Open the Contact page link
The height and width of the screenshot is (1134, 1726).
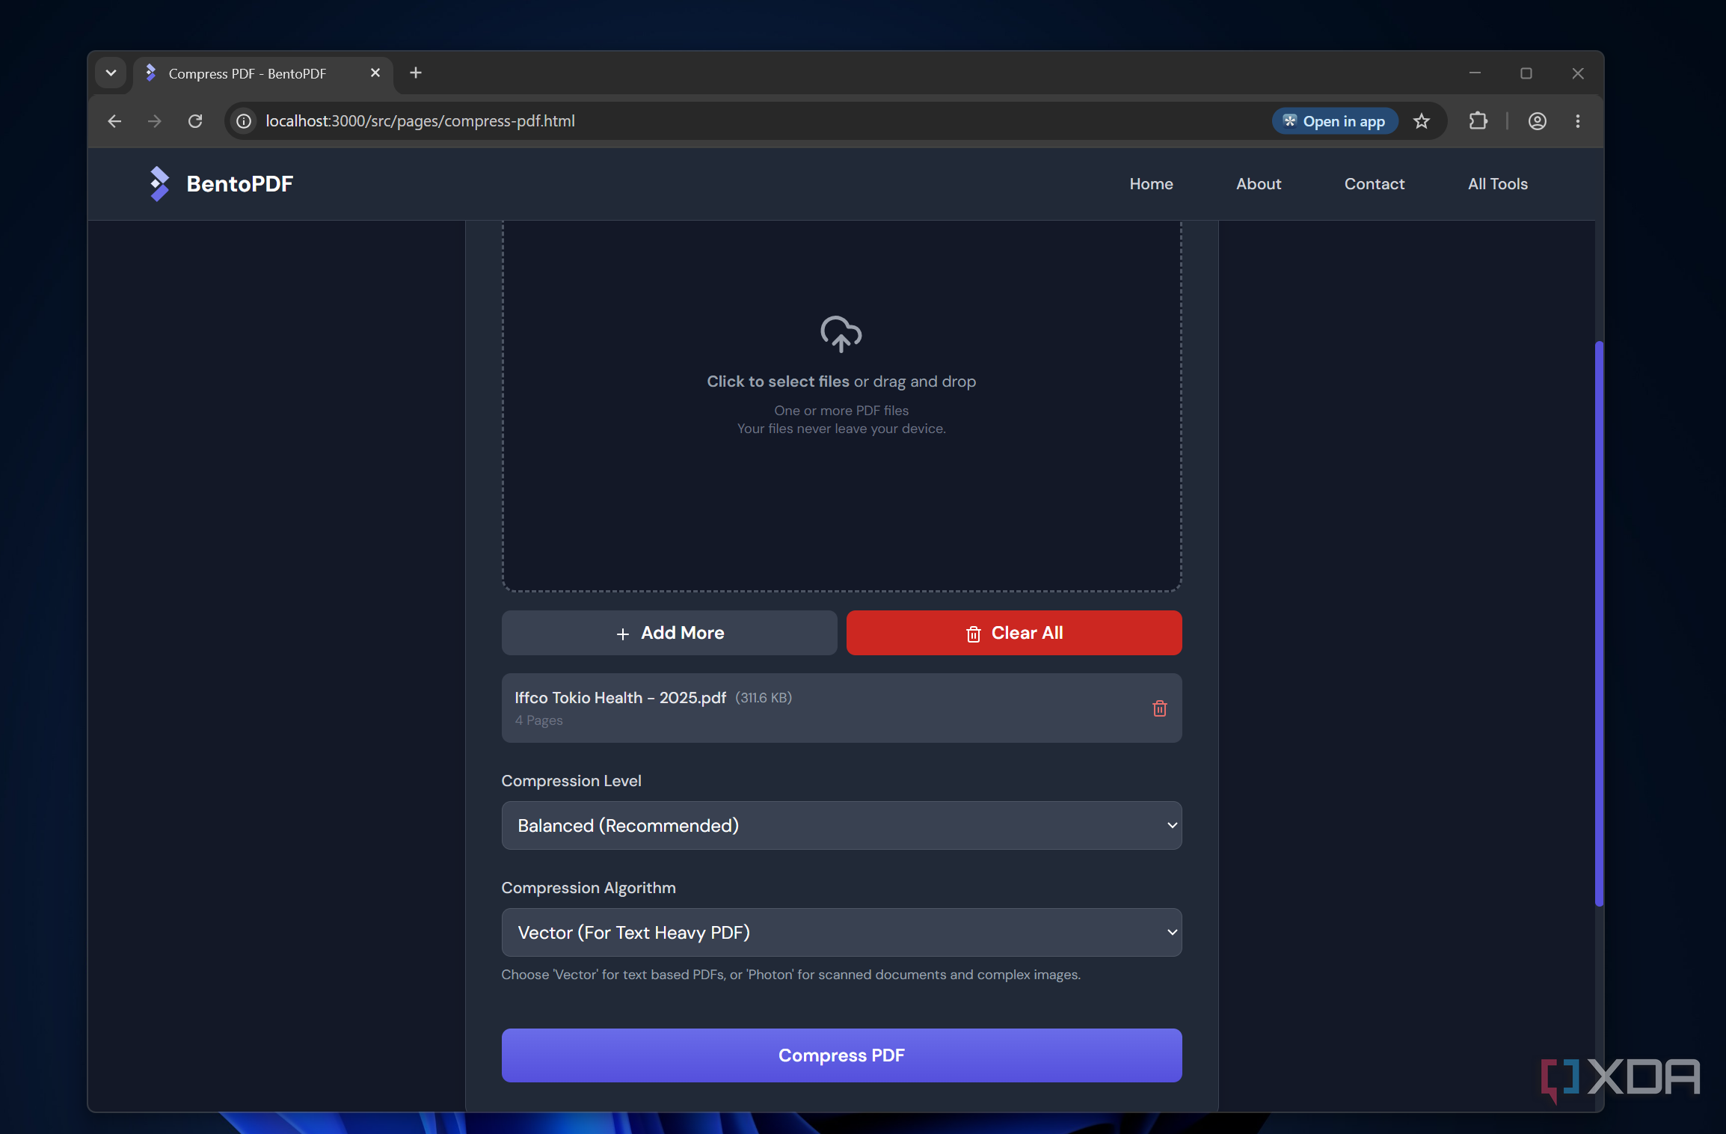tap(1375, 184)
